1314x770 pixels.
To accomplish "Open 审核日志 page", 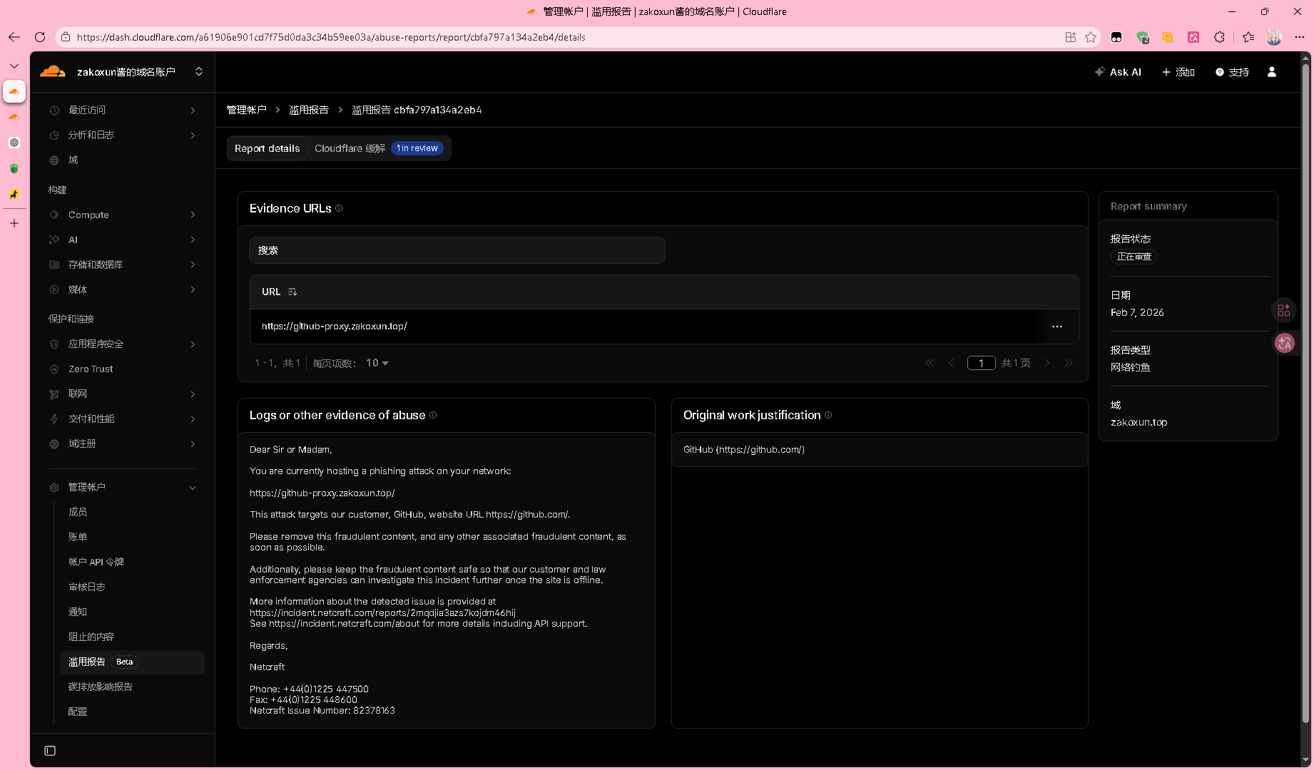I will point(87,587).
